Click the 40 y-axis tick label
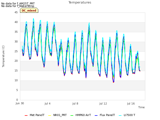Screen dimensions: 160x120 click(x=16, y=22)
